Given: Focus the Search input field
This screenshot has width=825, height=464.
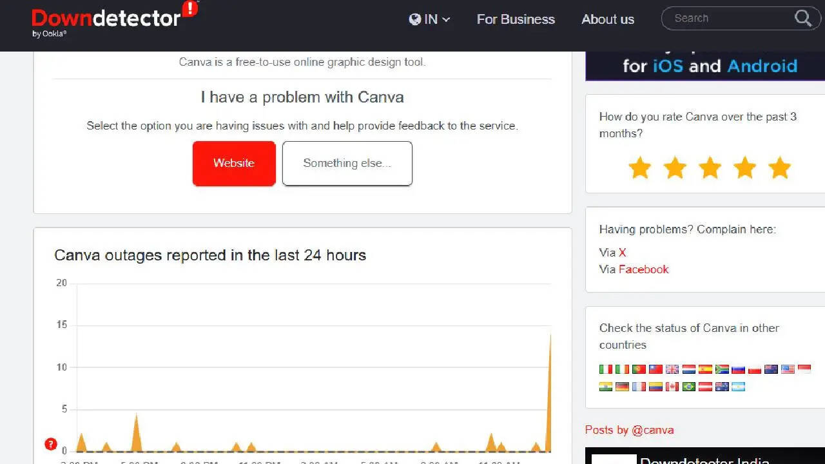Looking at the screenshot, I should (728, 19).
